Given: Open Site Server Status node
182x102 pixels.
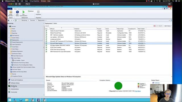Looking at the screenshot, I should pyautogui.click(x=16, y=69).
